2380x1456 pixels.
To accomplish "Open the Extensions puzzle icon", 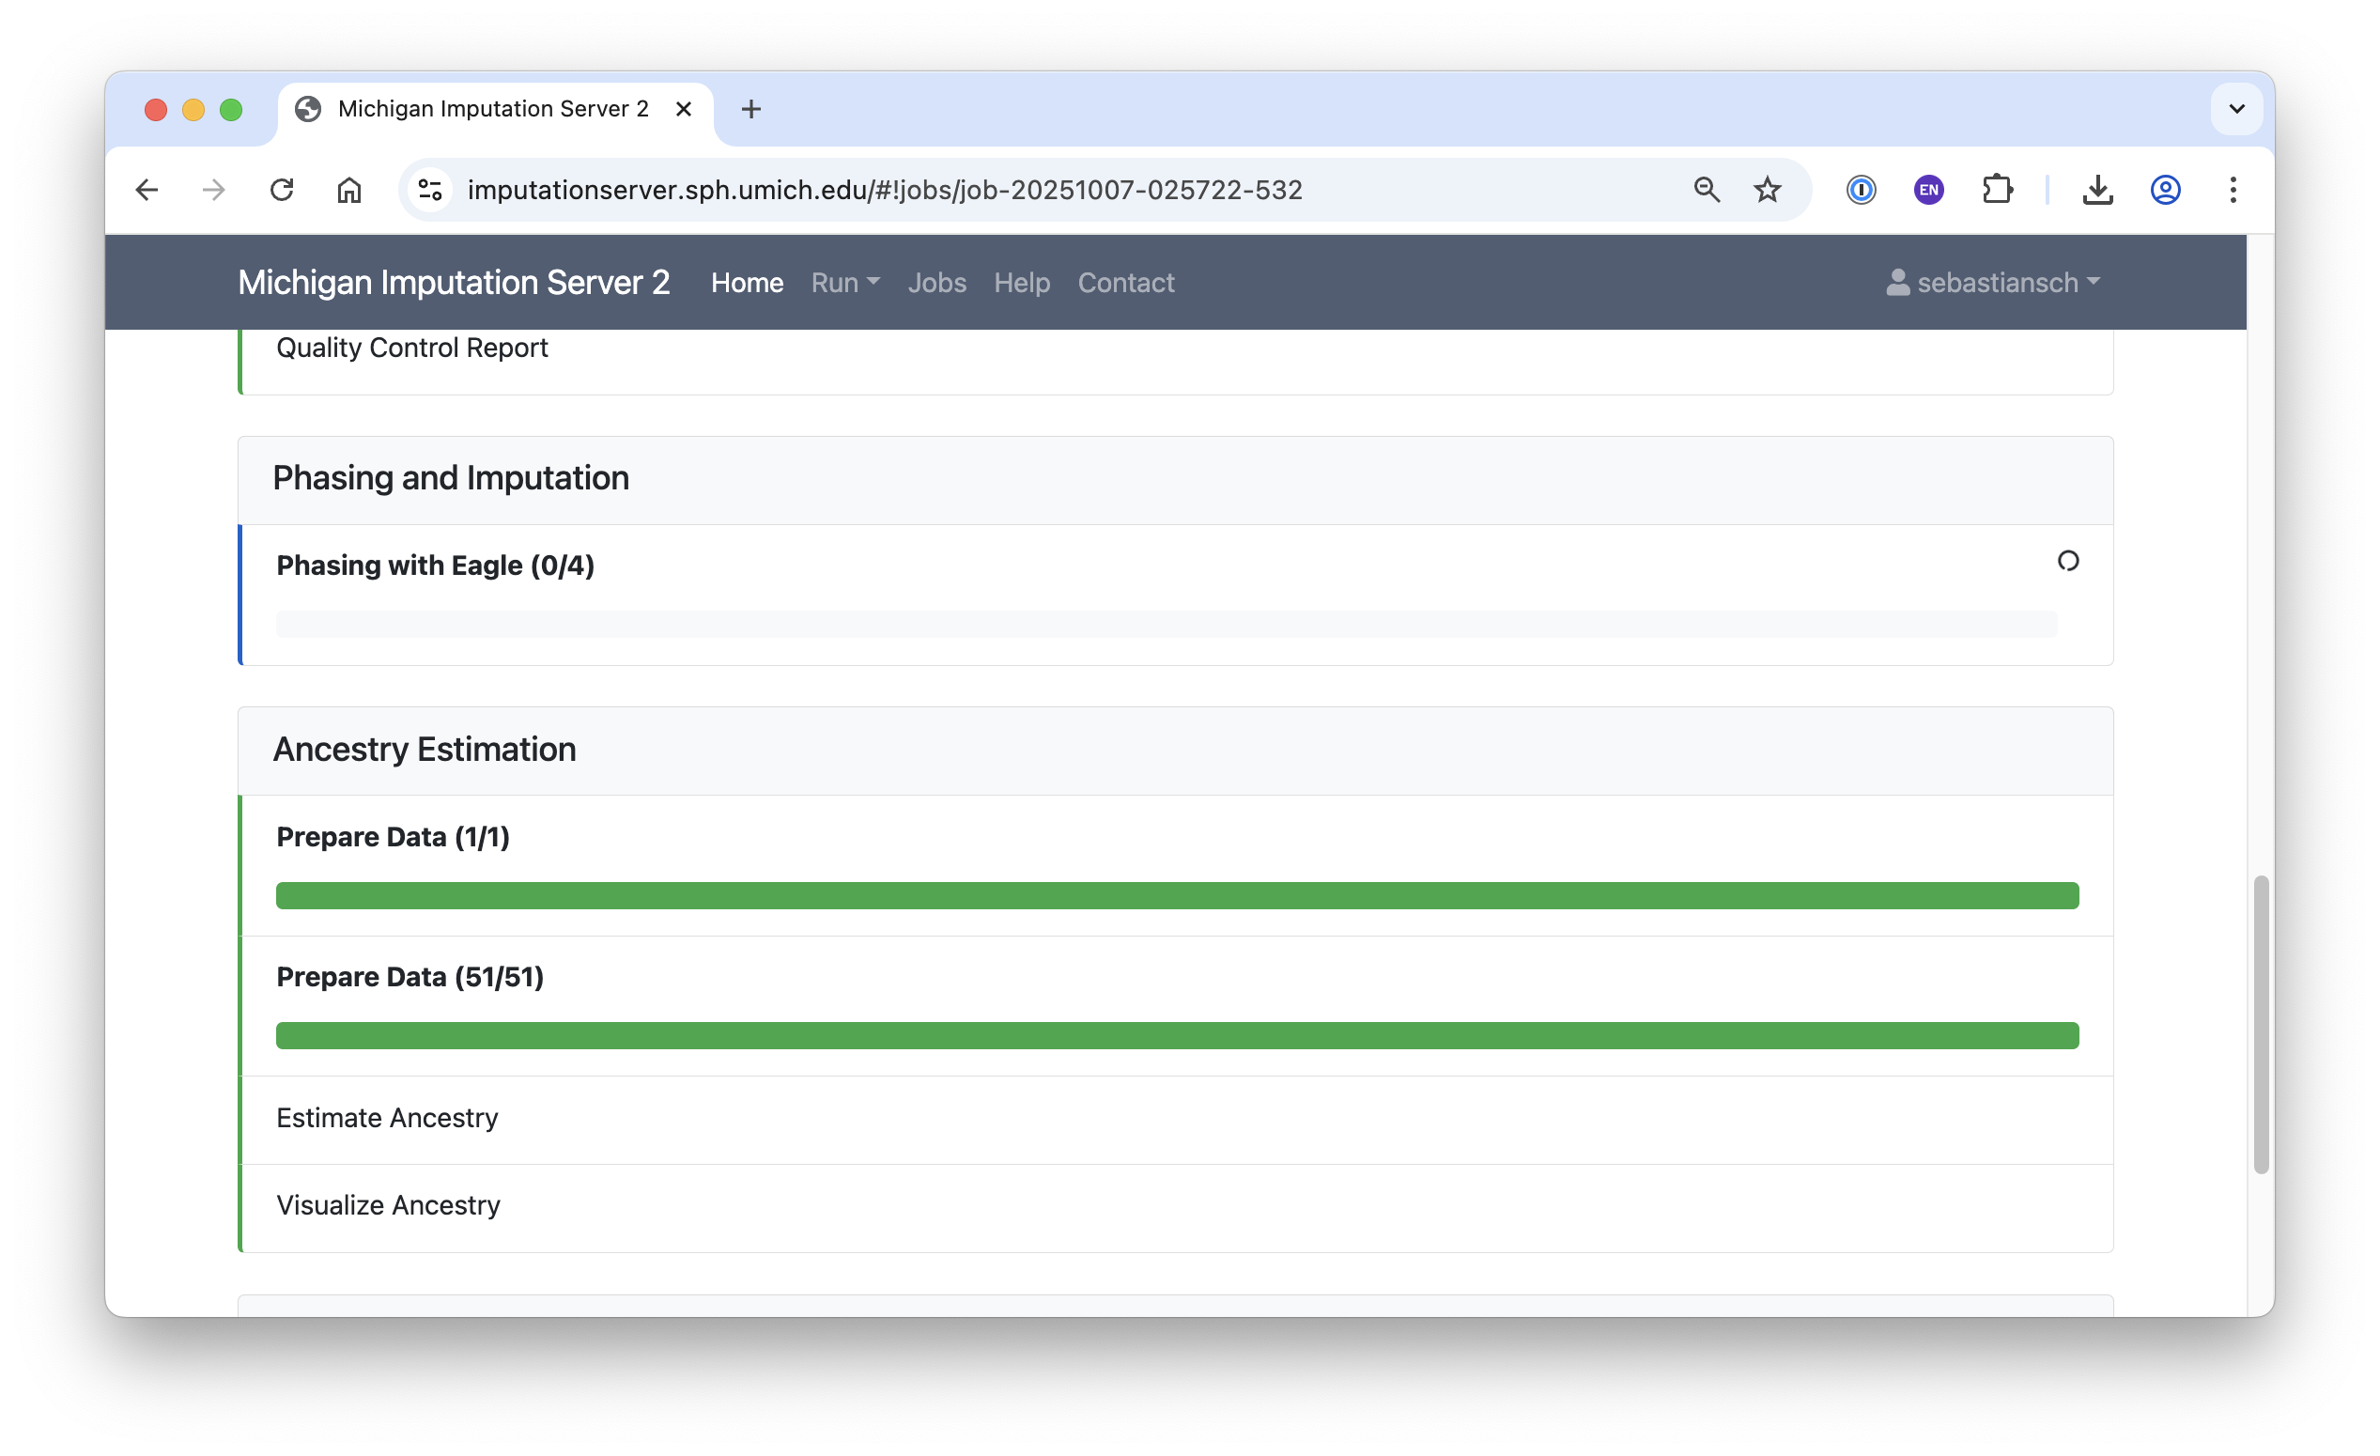I will [x=1997, y=190].
